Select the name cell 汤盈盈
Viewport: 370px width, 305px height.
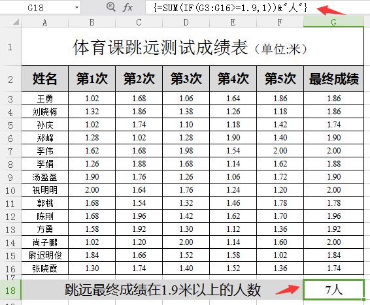(x=45, y=177)
